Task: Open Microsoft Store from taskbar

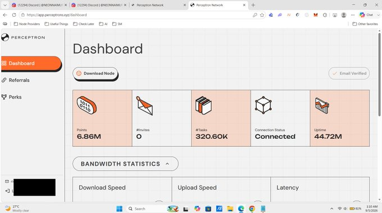Action: pos(208,209)
